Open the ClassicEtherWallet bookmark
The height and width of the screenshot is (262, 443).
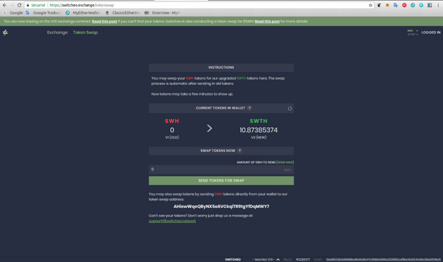pos(123,12)
